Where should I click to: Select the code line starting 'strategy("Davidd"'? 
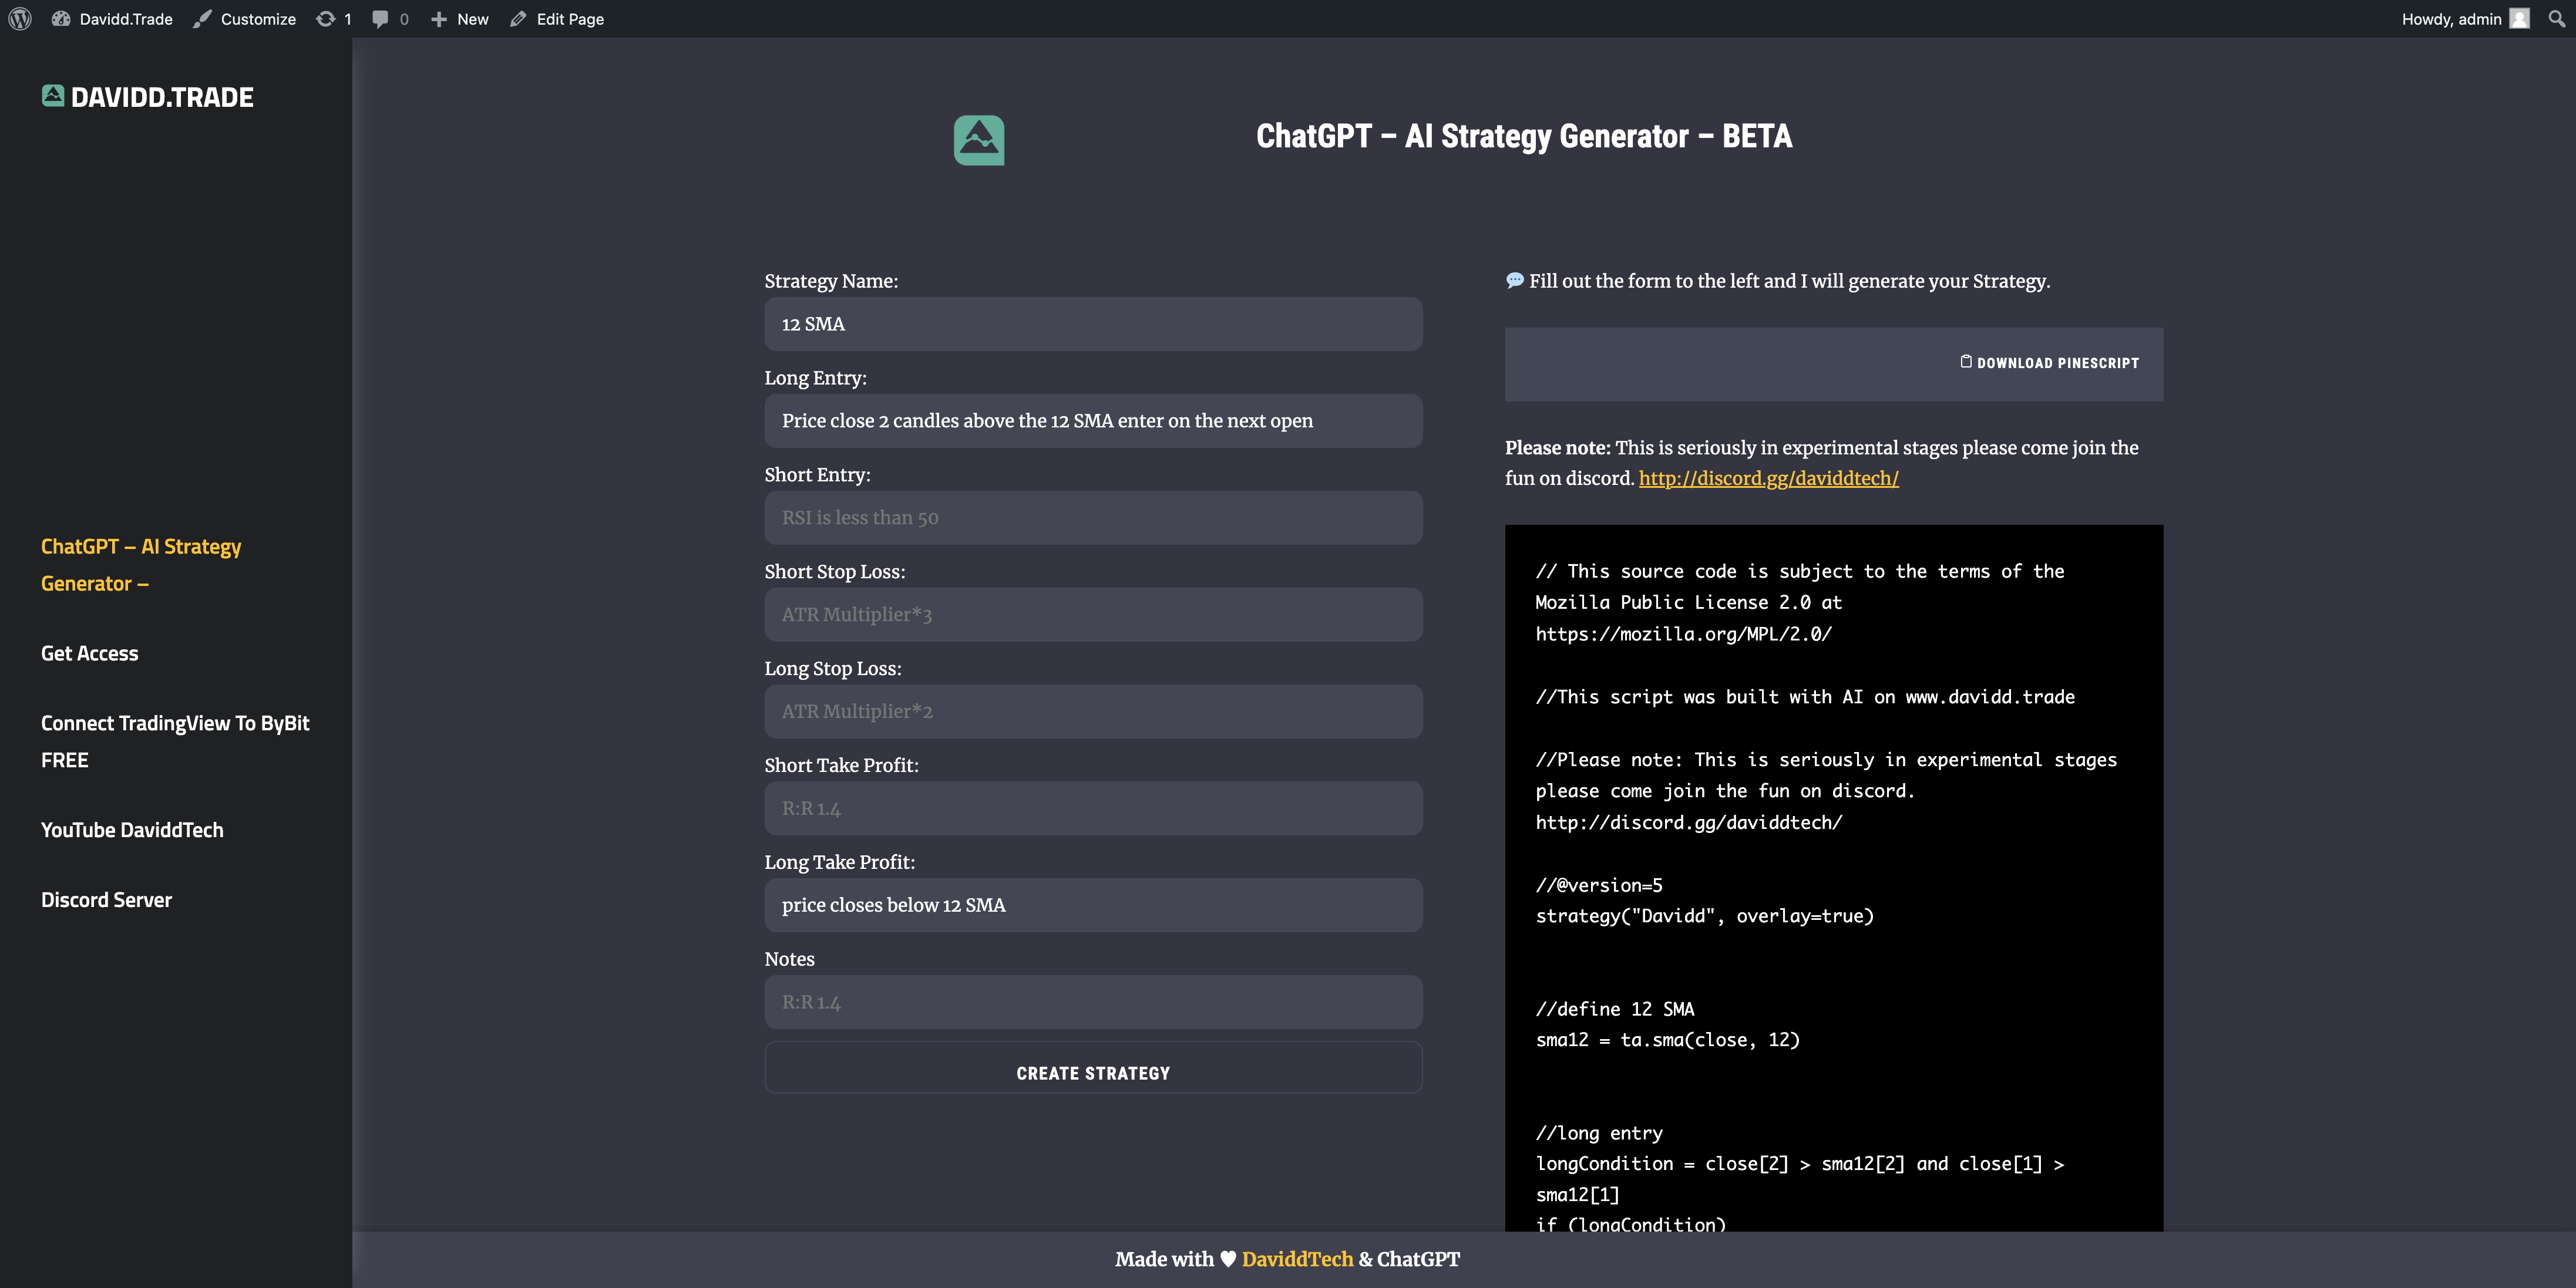point(1704,916)
